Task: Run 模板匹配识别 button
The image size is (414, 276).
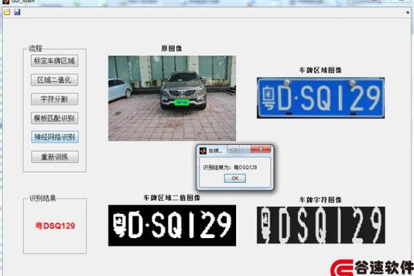Action: pos(55,118)
